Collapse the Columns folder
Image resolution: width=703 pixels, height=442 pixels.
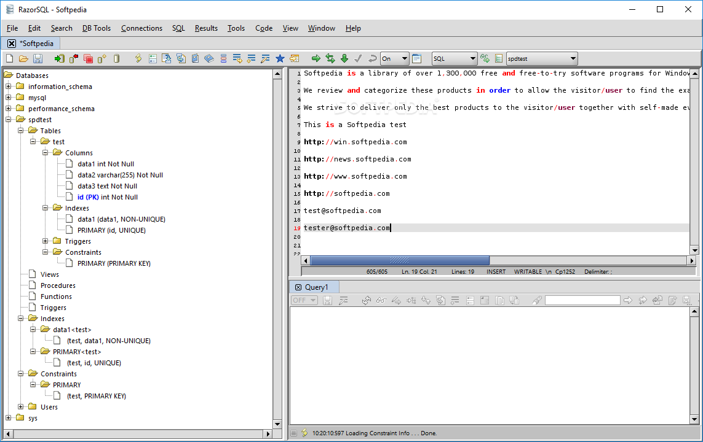tap(46, 153)
